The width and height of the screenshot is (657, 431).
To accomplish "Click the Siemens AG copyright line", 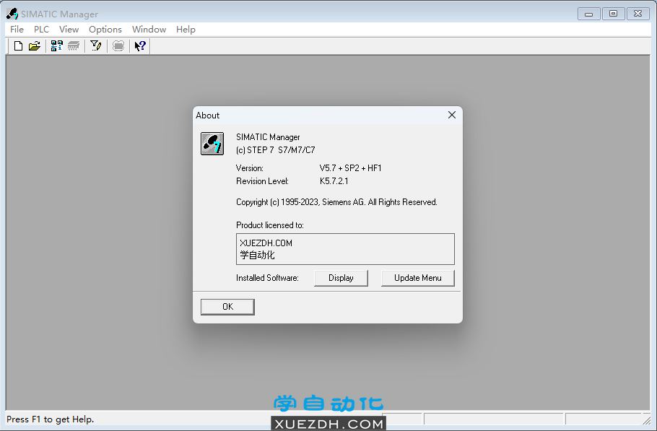I will pos(336,202).
